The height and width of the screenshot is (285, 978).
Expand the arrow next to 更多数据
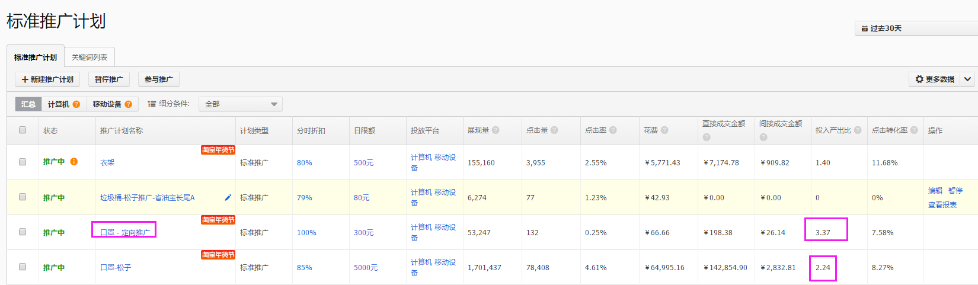[967, 79]
